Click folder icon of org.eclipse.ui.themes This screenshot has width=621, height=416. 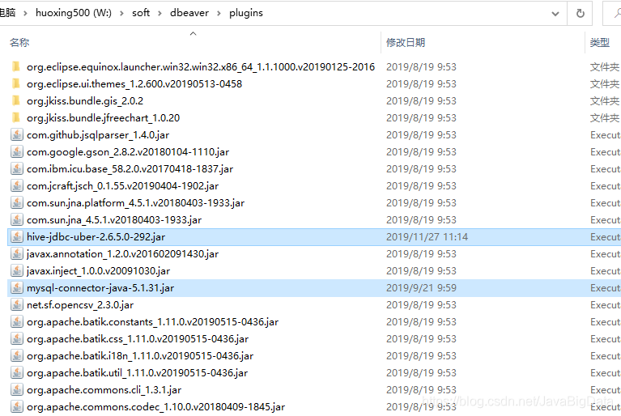pos(16,83)
